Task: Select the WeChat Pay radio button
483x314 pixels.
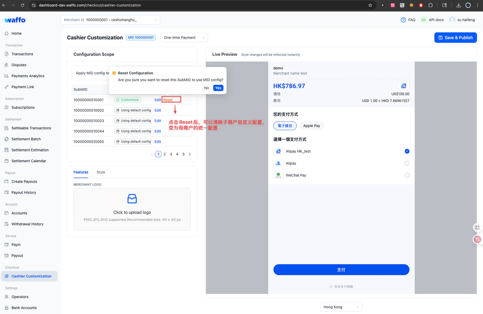Action: (407, 175)
